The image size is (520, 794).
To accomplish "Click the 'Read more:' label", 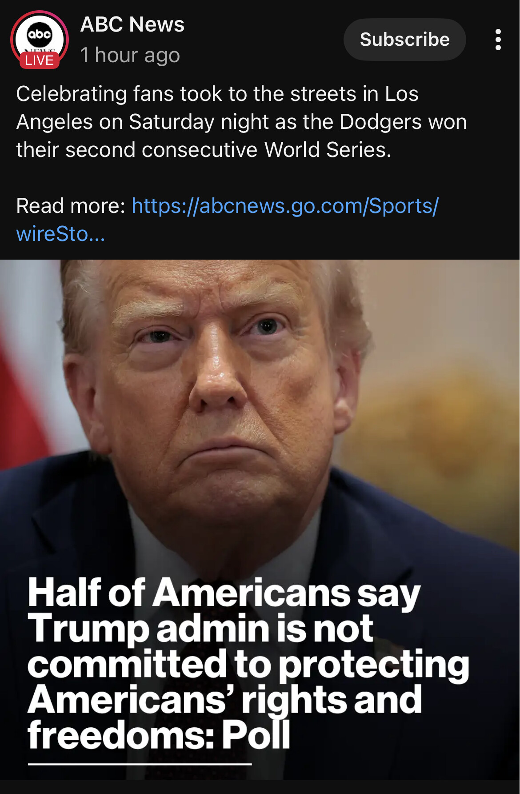I will point(71,206).
